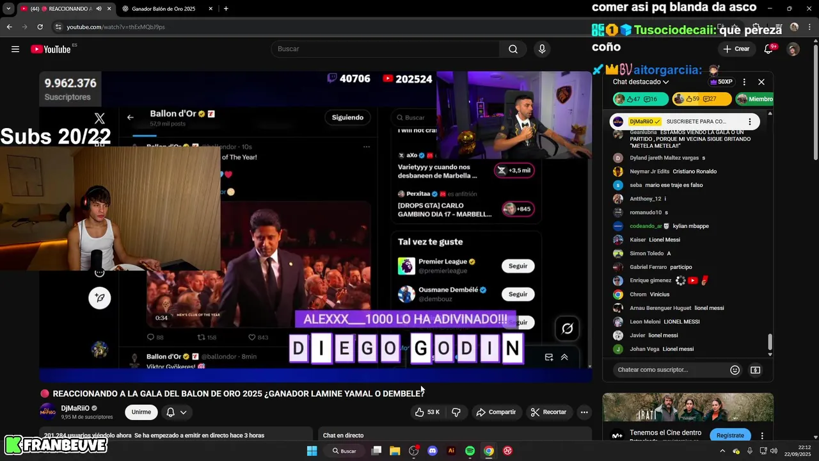Click the YouTube search magnifier button

point(513,49)
